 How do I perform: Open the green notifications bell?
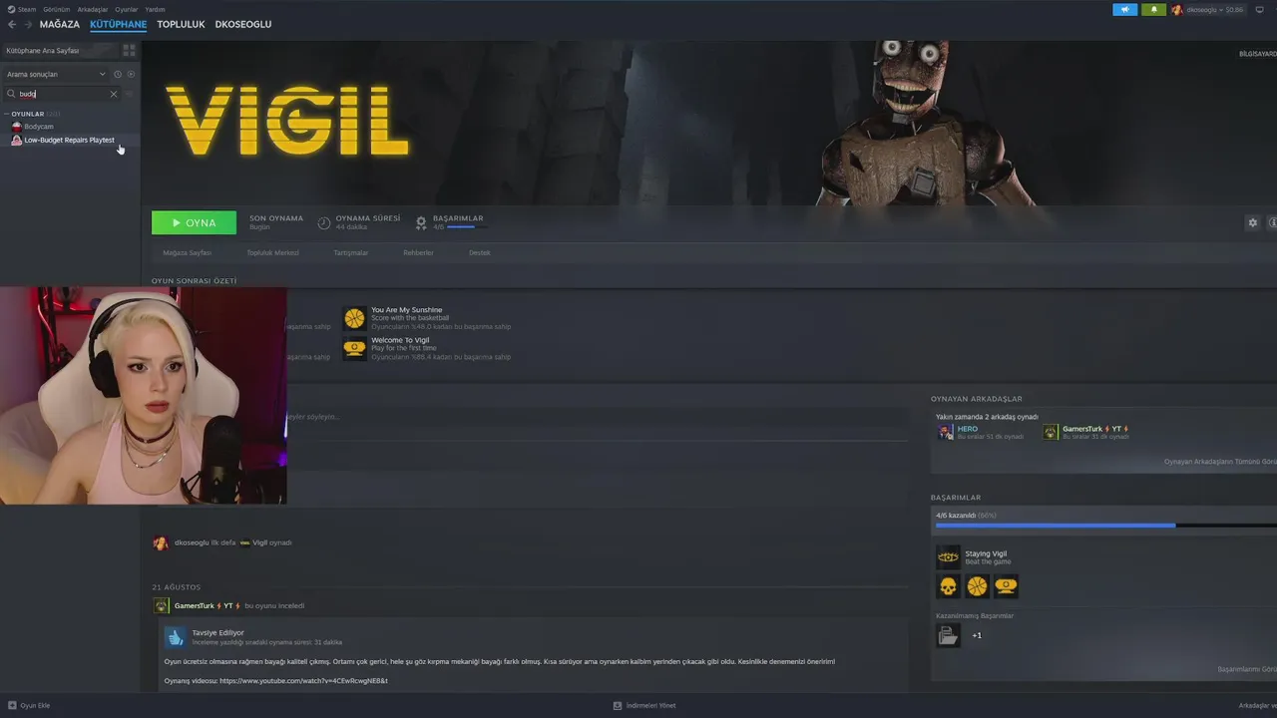tap(1153, 10)
